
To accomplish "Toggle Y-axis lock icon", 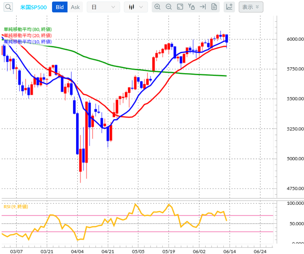I will [191, 7].
